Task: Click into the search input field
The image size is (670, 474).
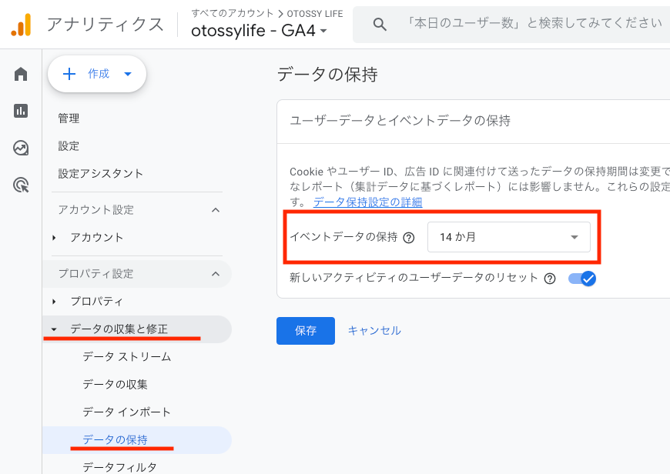Action: point(531,24)
